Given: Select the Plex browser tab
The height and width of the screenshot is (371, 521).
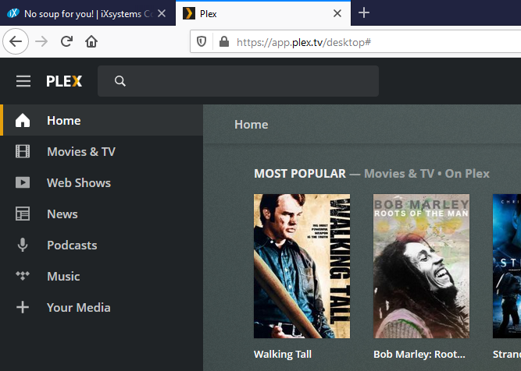Looking at the screenshot, I should click(262, 13).
